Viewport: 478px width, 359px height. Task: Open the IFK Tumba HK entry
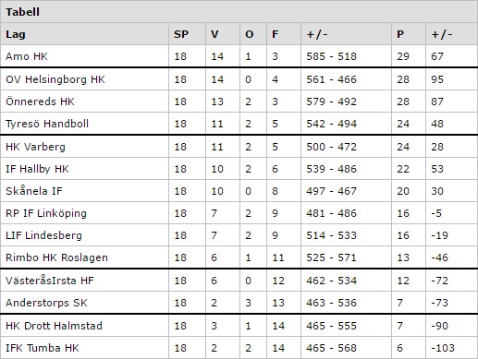(x=43, y=348)
